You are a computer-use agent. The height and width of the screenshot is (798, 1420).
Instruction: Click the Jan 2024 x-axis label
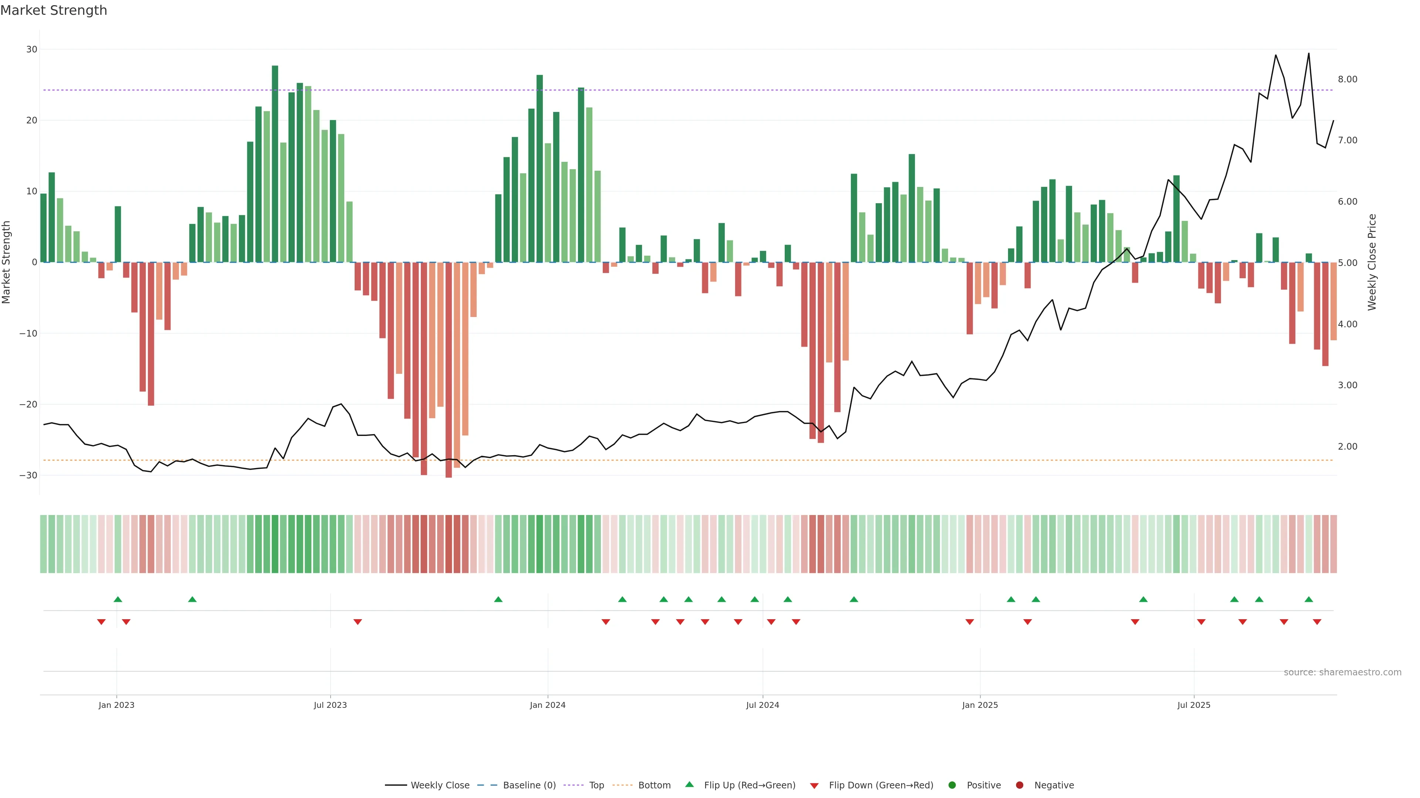click(547, 705)
